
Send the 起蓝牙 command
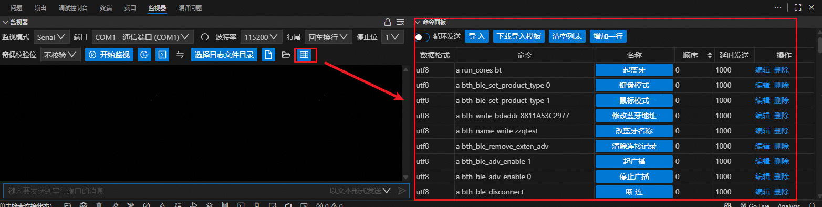point(634,70)
